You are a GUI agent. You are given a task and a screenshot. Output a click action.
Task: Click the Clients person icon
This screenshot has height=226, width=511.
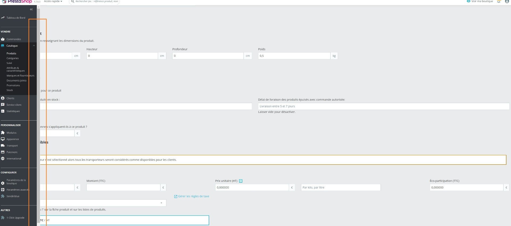tap(3, 98)
